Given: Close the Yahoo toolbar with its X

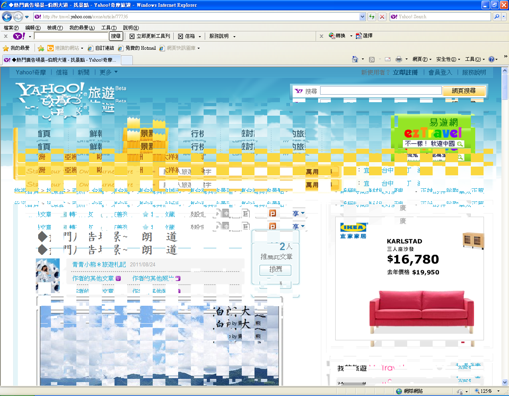Looking at the screenshot, I should [x=6, y=36].
